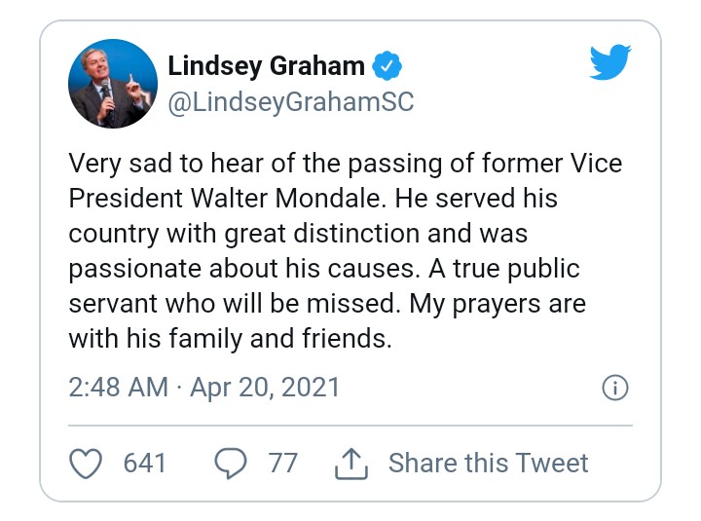Open the Twitter info circle icon
Viewport: 701px width, 521px height.
tap(614, 389)
